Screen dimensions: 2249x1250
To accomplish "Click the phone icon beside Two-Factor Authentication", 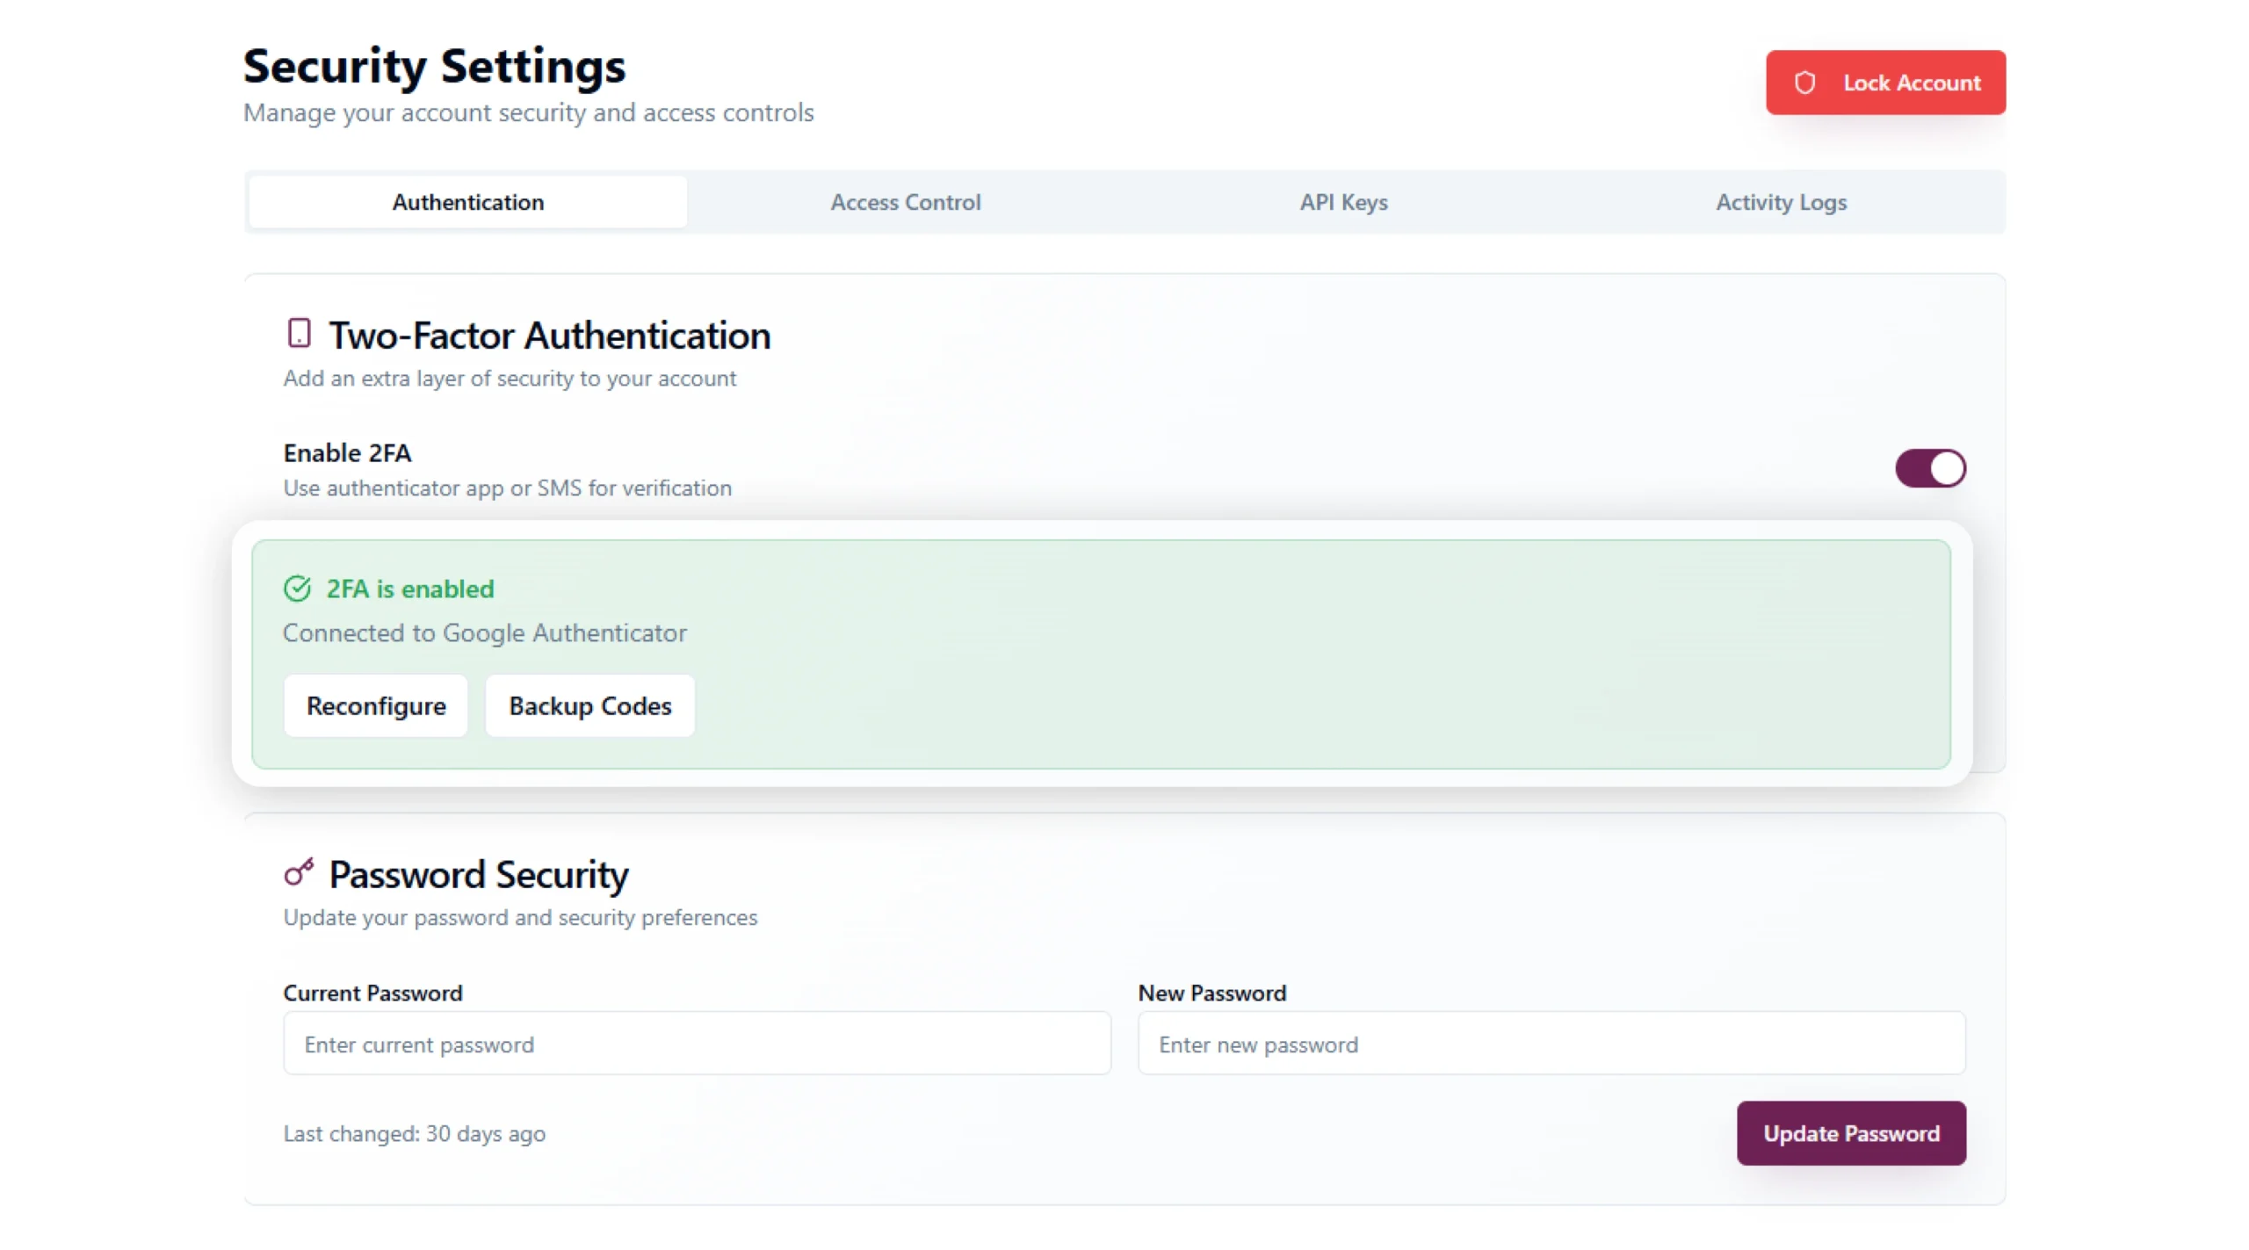I will (x=299, y=334).
